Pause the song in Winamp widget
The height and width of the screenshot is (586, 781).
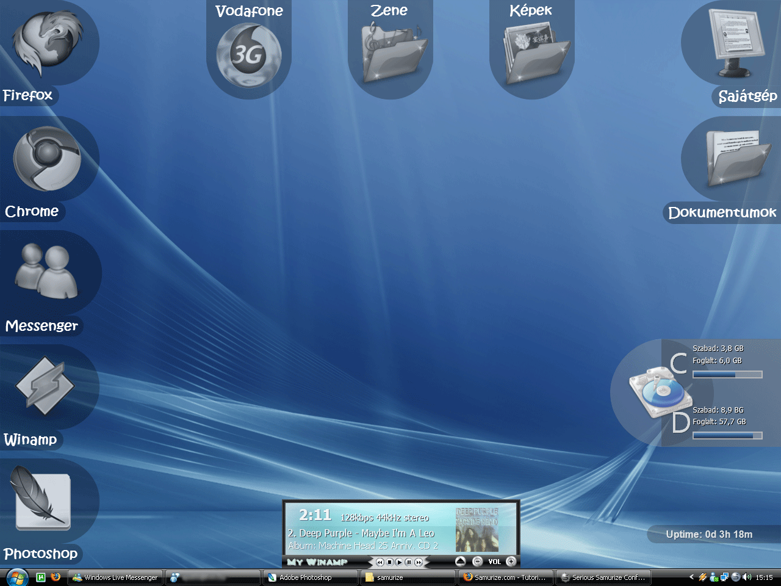point(409,562)
